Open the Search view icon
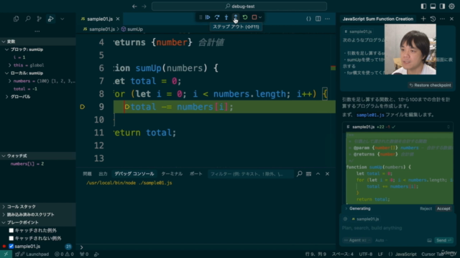Viewport: 460px width, 258px height. click(28, 19)
